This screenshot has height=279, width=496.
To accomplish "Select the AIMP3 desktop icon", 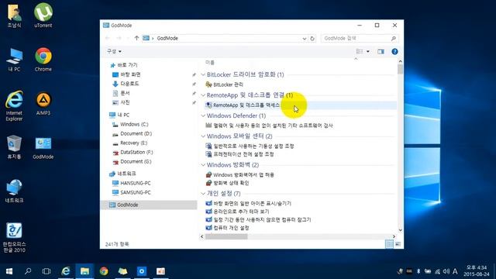I will [x=43, y=103].
